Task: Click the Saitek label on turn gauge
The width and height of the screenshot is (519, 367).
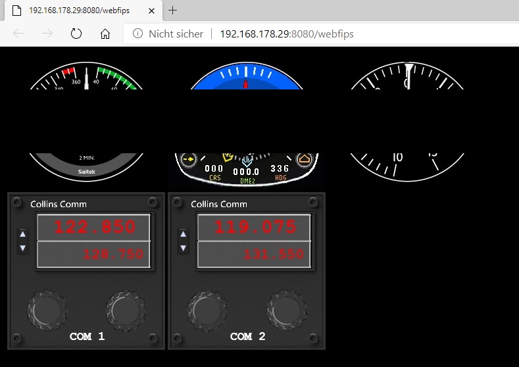Action: (x=87, y=172)
